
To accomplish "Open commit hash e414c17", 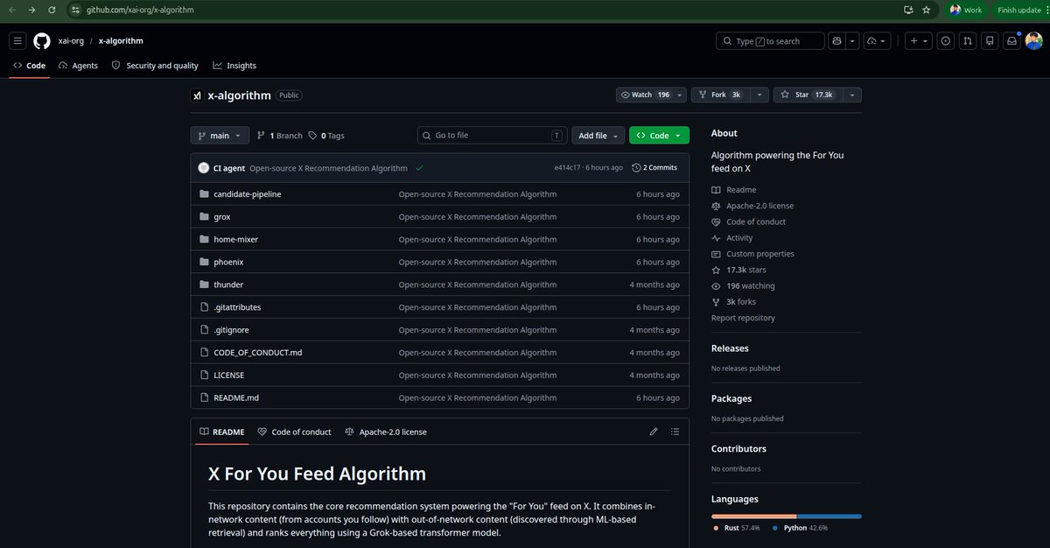I will 568,168.
